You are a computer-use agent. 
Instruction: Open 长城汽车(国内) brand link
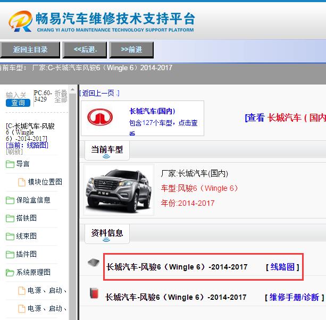pos(152,111)
